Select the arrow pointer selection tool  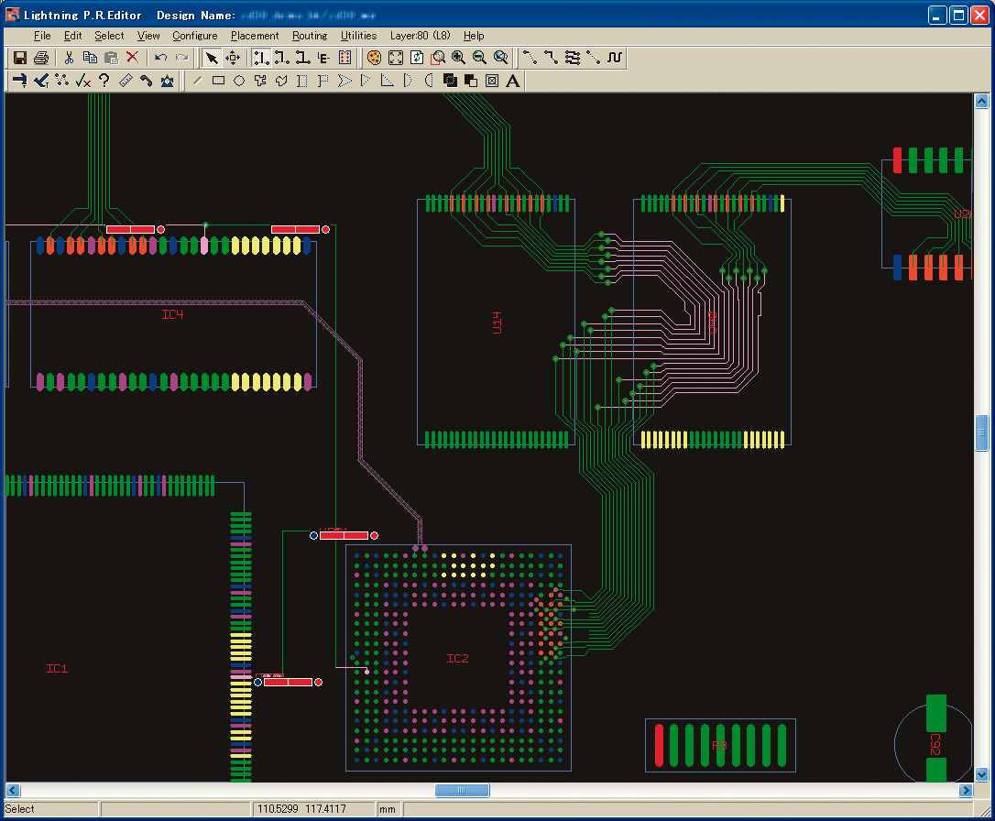pos(212,58)
